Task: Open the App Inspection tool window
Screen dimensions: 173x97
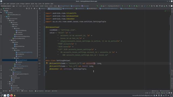Action: [x=39, y=91]
